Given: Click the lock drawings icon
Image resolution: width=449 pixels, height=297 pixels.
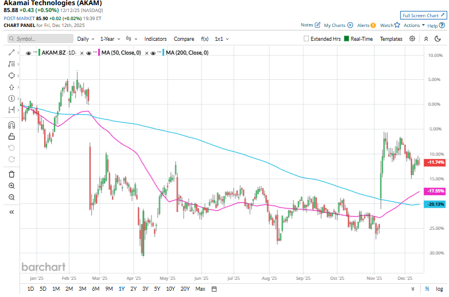Looking at the screenshot, I should pyautogui.click(x=11, y=136).
